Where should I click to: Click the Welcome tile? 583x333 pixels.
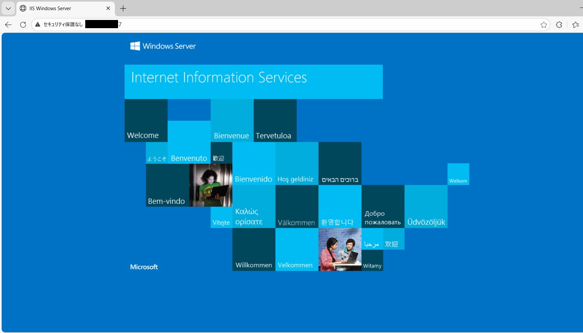[x=146, y=120]
